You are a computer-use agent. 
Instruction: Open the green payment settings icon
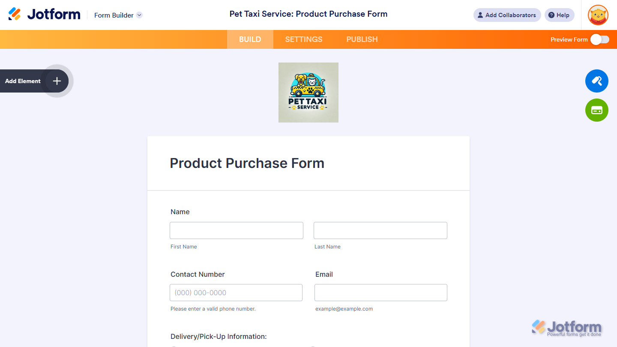pos(596,110)
